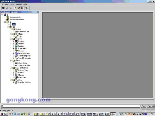Create a new file with the blank page icon
This screenshot has height=116, width=155.
pos(15,8)
